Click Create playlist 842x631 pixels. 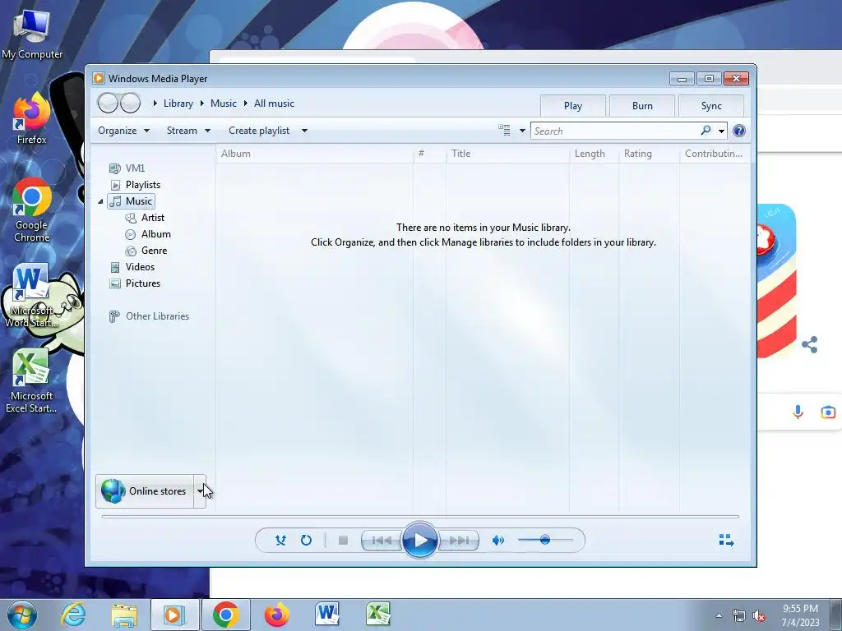pyautogui.click(x=259, y=131)
